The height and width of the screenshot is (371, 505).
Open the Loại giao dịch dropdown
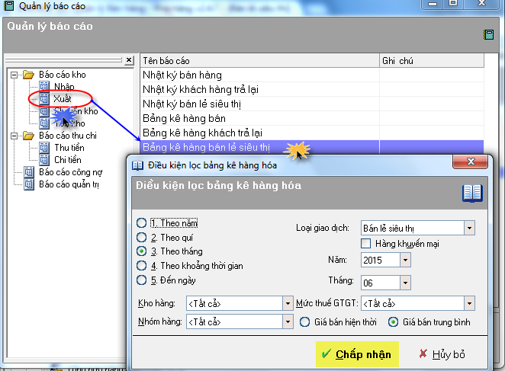469,228
